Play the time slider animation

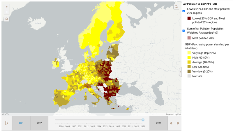tap(7, 123)
